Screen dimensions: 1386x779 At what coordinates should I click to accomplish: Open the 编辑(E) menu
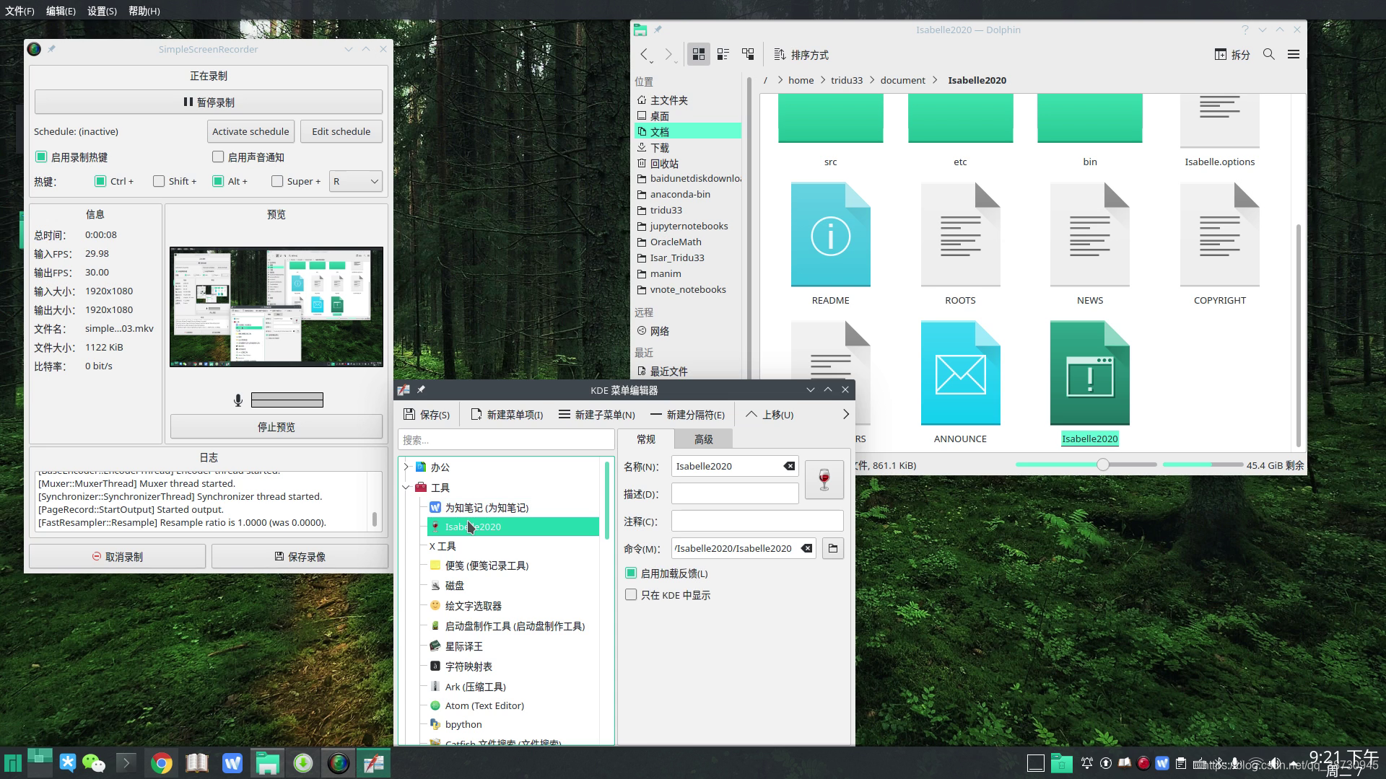click(x=61, y=11)
